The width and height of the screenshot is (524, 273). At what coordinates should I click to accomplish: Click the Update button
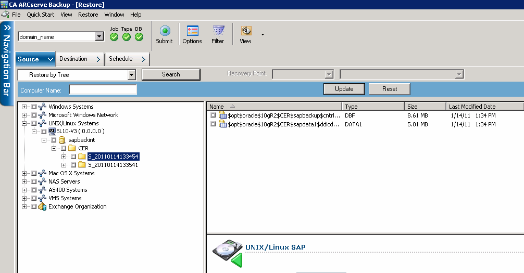point(344,89)
